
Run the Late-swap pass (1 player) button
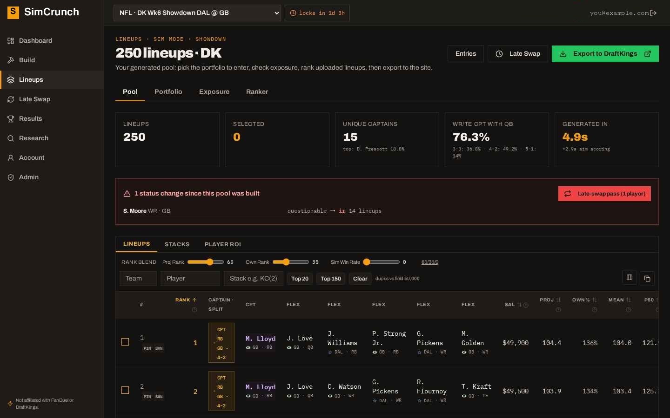click(604, 194)
